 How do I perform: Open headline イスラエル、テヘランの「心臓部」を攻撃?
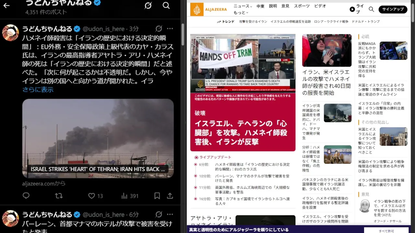241,133
